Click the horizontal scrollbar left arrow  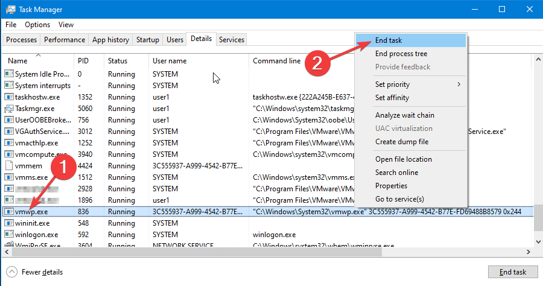7,252
